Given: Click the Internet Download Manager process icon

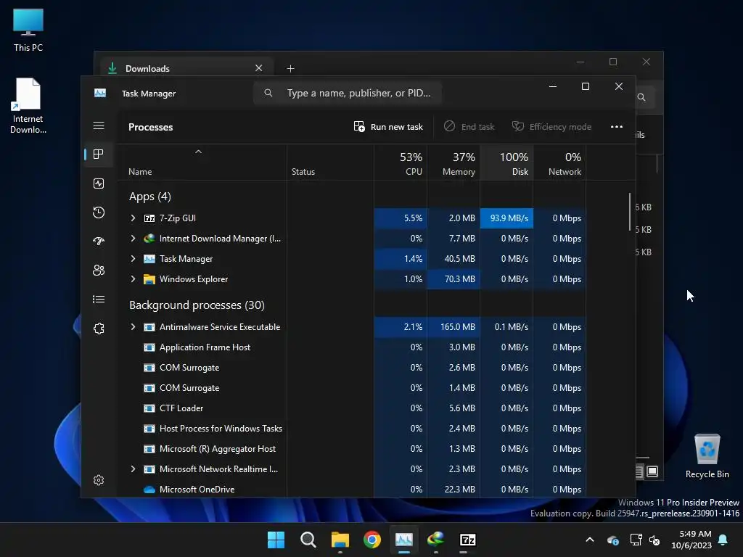Looking at the screenshot, I should point(149,239).
